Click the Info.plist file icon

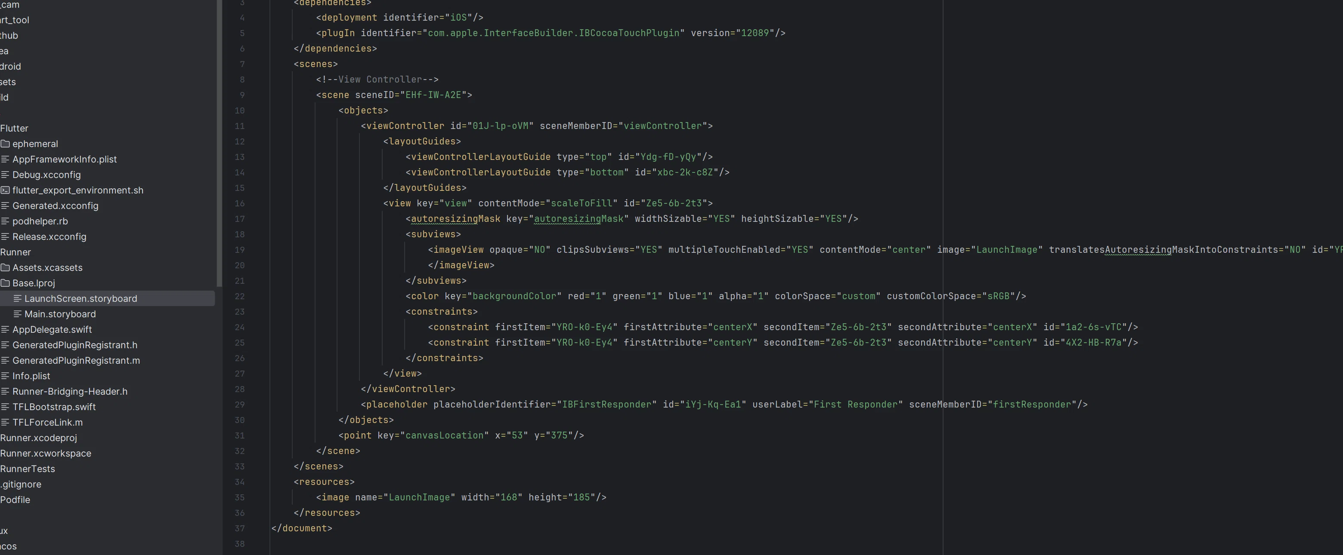(x=5, y=376)
